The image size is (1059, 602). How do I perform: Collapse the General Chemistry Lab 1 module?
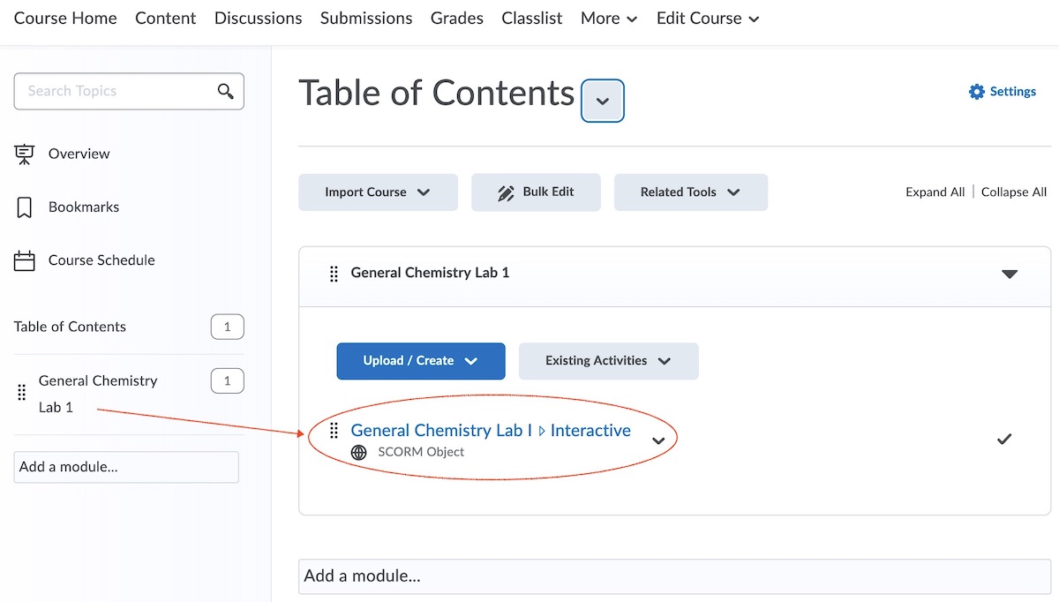(x=1010, y=274)
